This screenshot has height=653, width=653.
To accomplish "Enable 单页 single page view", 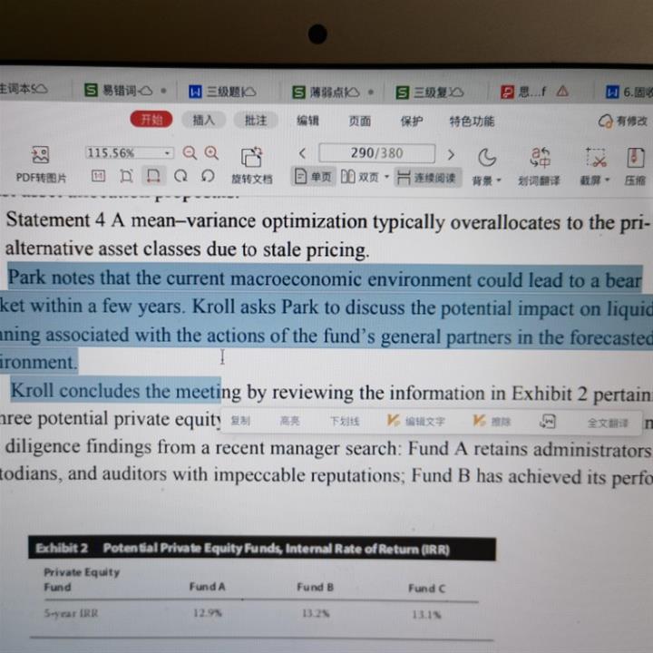I will pos(313,177).
